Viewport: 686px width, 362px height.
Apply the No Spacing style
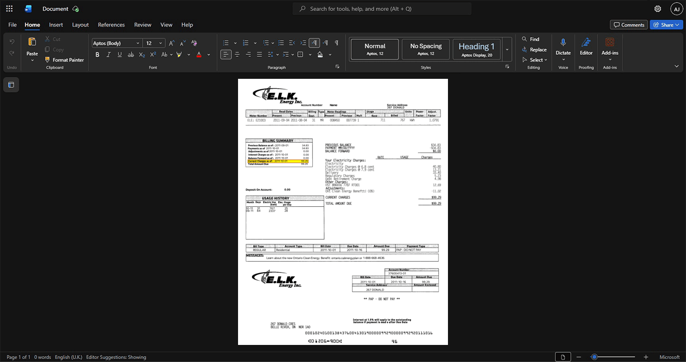tap(426, 49)
